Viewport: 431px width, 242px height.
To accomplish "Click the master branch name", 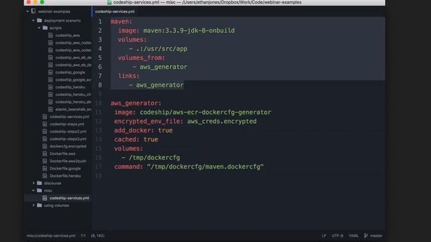I will point(376,236).
